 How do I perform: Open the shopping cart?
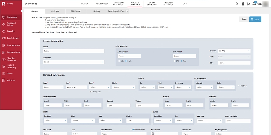pyautogui.click(x=248, y=4)
